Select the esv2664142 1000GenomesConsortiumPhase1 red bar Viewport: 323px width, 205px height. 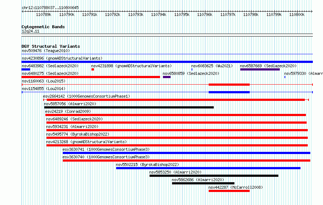(176, 100)
